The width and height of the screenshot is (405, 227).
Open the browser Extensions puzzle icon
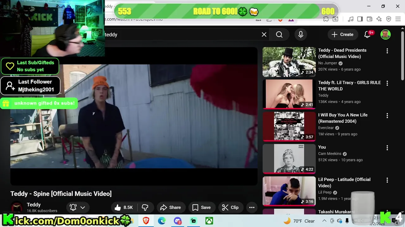[x=326, y=19]
